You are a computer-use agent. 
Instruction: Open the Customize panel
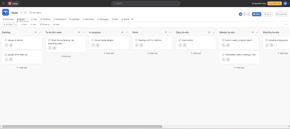coord(281,14)
